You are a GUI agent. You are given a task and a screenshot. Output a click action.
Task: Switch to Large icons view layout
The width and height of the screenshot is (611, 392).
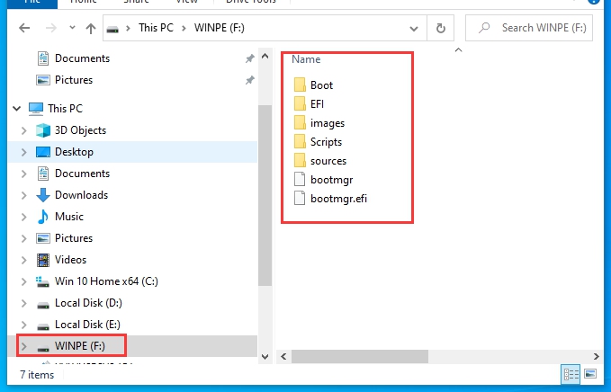(590, 375)
